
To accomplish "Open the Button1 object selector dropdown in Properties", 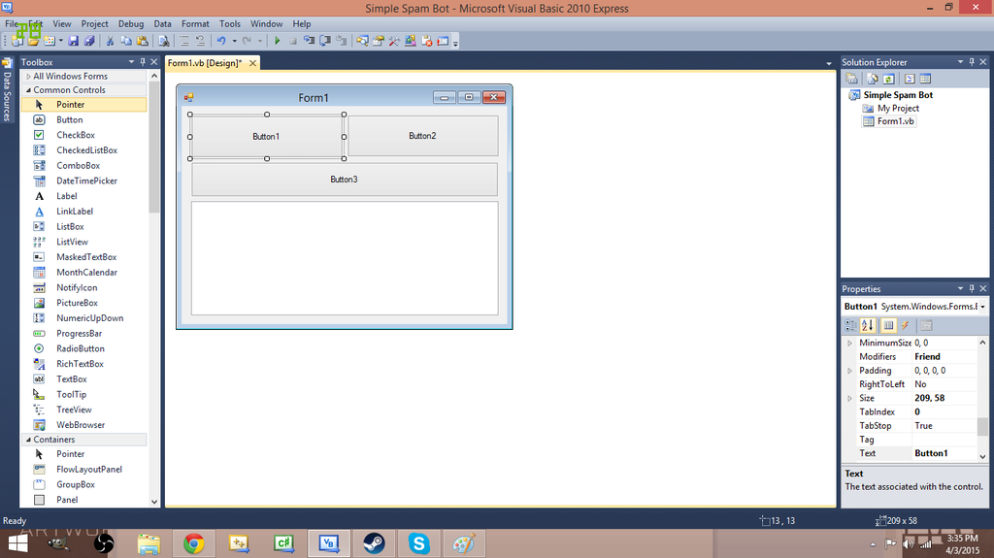I will pyautogui.click(x=982, y=307).
